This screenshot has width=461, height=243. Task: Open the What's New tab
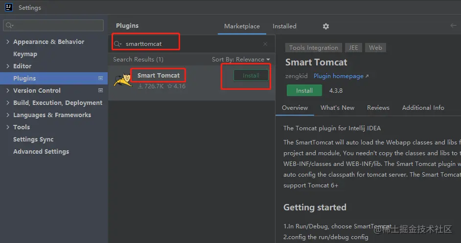[338, 108]
